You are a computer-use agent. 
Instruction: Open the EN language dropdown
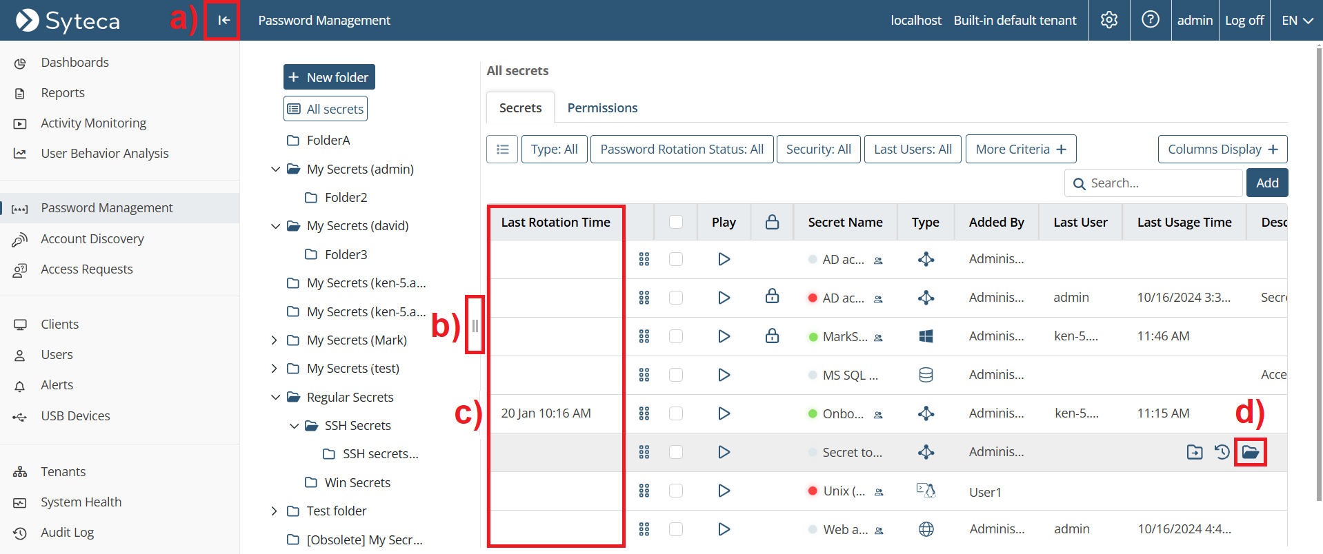tap(1296, 21)
